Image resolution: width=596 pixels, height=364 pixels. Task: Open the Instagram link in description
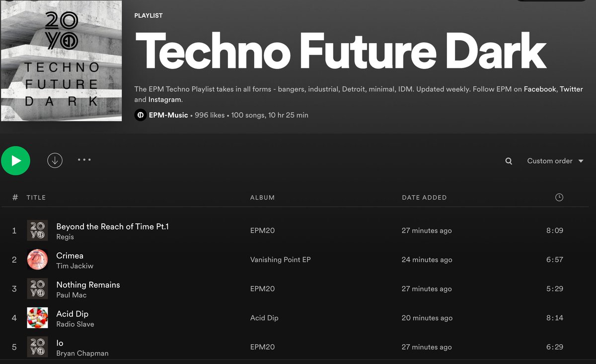click(x=165, y=100)
